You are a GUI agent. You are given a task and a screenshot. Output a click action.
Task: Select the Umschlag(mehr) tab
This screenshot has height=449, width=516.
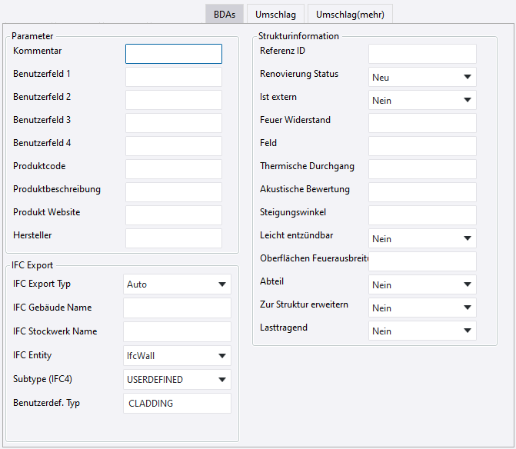pyautogui.click(x=350, y=15)
